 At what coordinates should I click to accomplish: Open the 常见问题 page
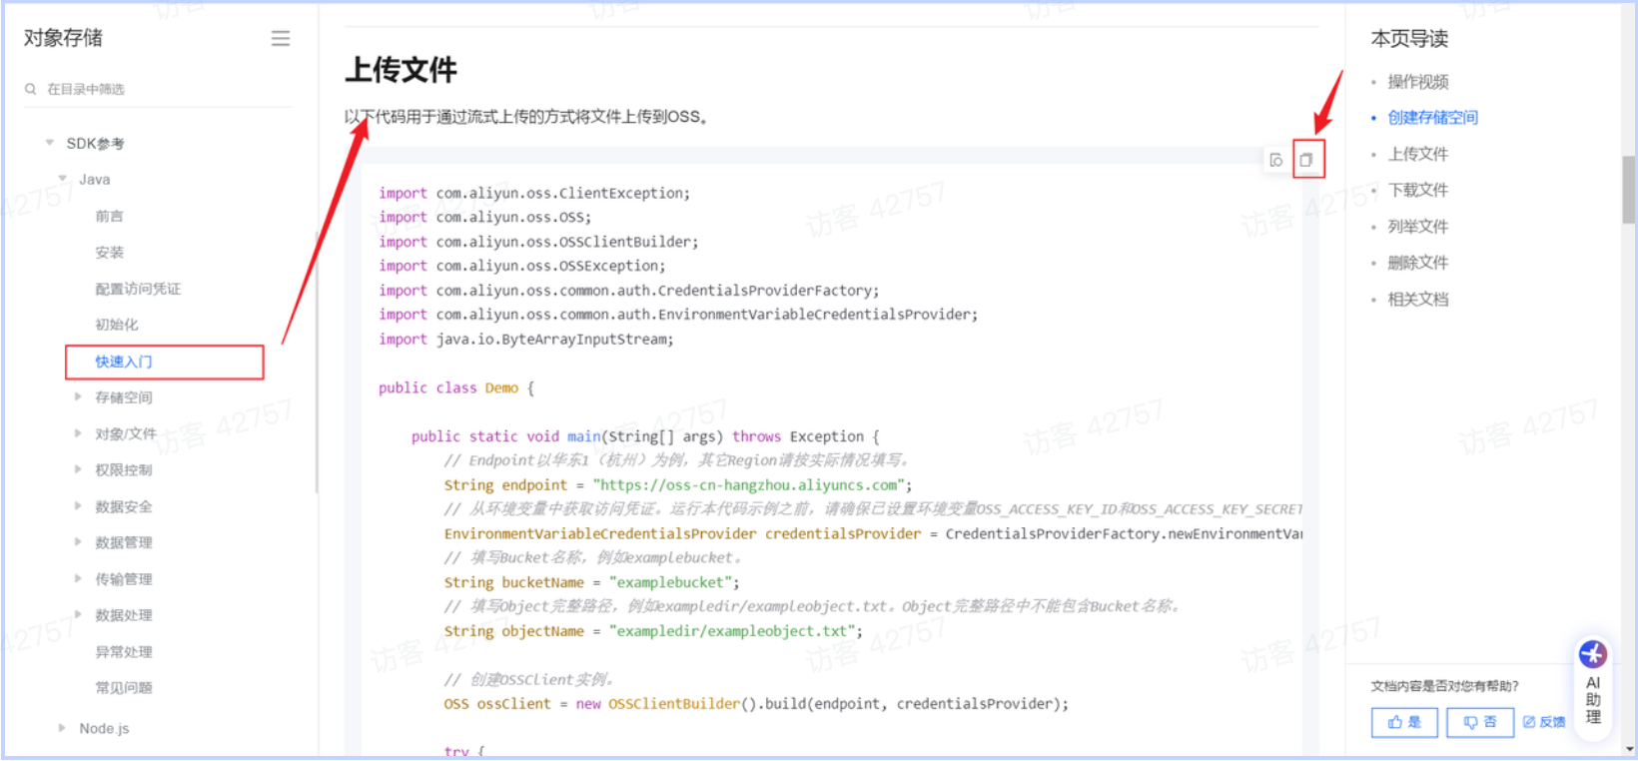pos(124,687)
